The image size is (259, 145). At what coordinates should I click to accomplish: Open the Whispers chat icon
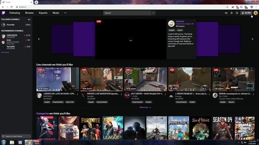click(x=237, y=13)
